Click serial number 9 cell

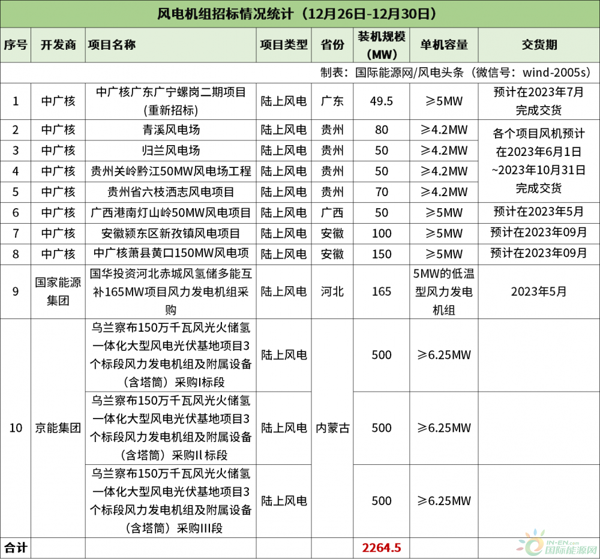[x=16, y=291]
